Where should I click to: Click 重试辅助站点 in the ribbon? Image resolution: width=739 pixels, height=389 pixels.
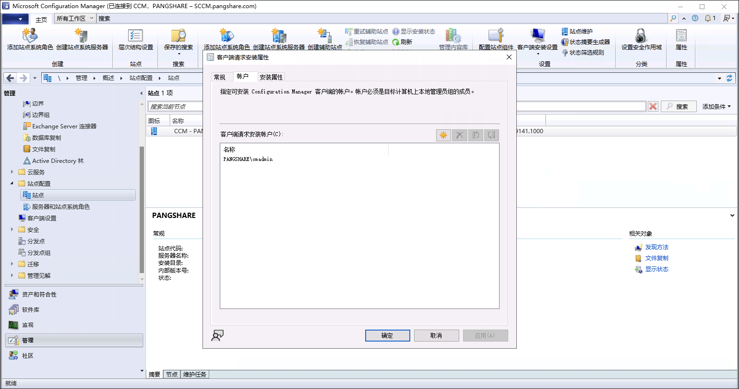click(x=367, y=31)
